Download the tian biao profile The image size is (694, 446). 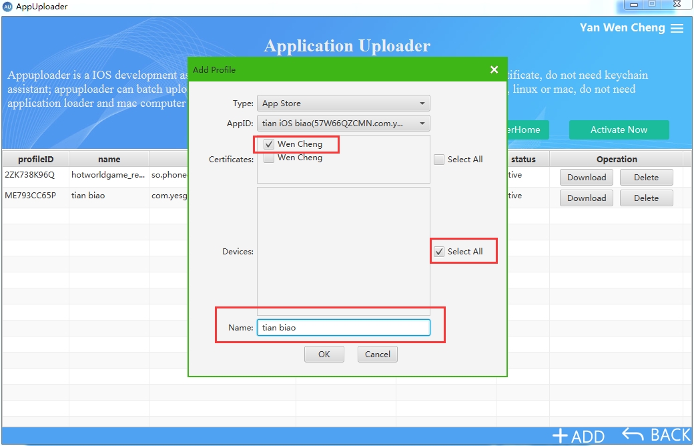[587, 198]
